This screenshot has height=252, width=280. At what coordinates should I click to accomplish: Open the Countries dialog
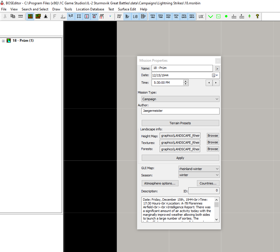208,183
